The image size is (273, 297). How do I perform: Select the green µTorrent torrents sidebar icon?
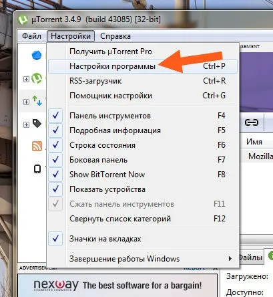point(37,78)
